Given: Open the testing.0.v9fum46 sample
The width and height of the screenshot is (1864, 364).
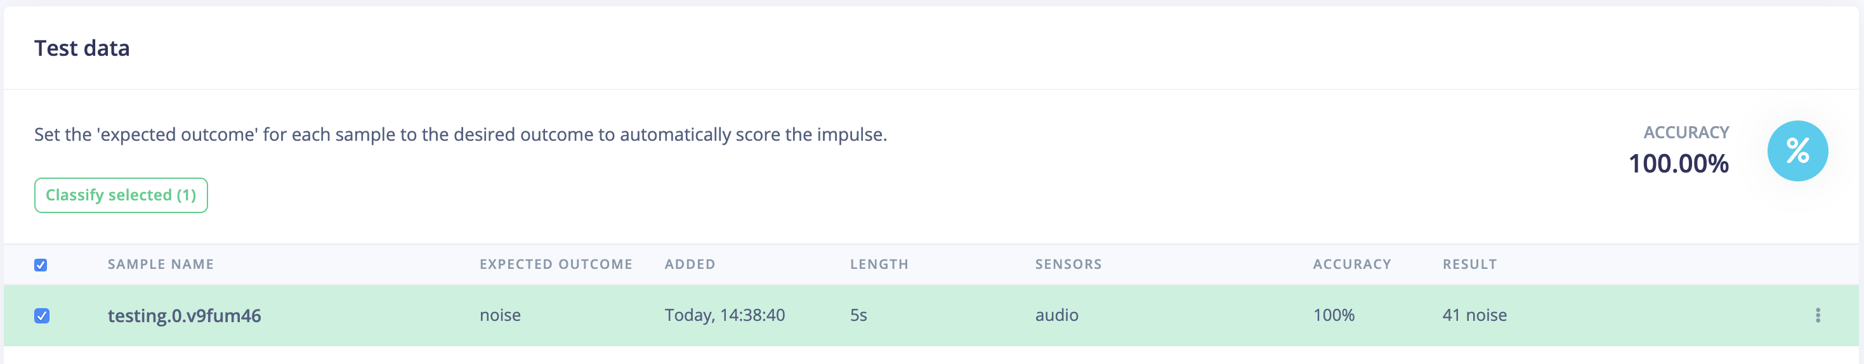Looking at the screenshot, I should click(184, 316).
